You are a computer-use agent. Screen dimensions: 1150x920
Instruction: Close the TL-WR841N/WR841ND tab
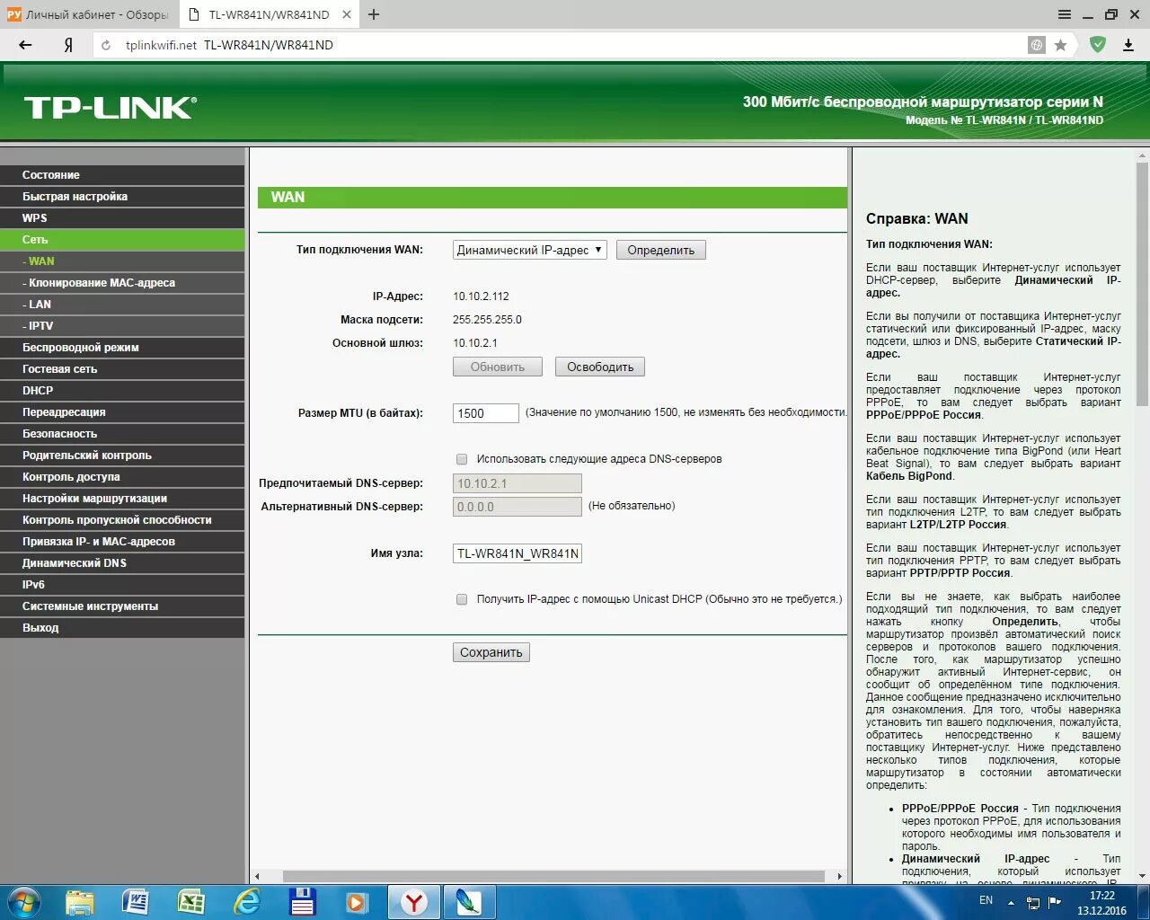coord(347,14)
